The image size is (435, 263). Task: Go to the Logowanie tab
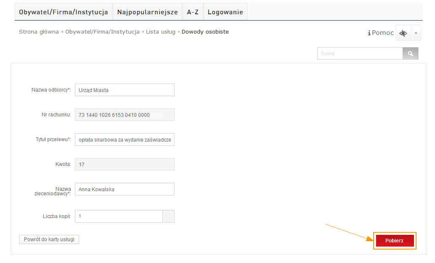(225, 12)
